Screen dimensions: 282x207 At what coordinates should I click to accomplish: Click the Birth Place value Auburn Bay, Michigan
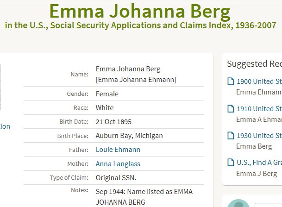click(x=129, y=136)
